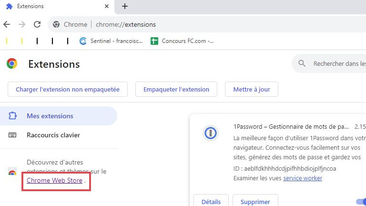
Task: Open the Sentinel bookmark
Action: (111, 41)
